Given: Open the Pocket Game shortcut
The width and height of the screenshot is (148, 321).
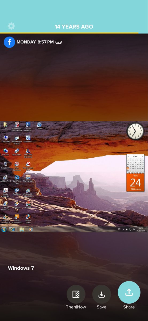Looking at the screenshot, I should click(28, 166).
